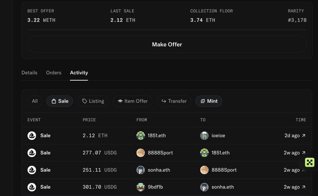Open transaction arrow next to 2d ago
Screen dimensions: 318x196
pos(304,135)
